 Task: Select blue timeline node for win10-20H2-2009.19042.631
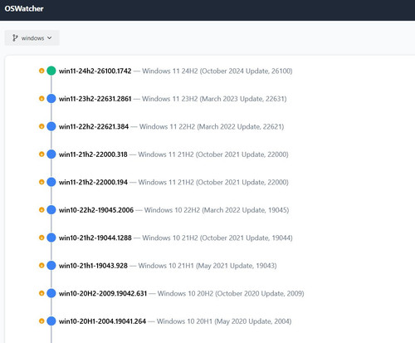pos(51,293)
